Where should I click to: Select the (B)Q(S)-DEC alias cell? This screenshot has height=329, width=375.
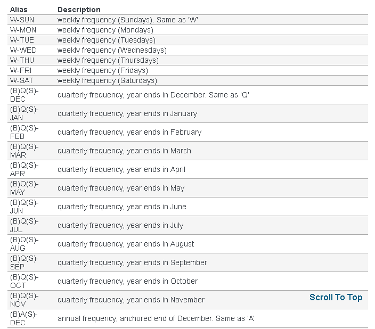pyautogui.click(x=25, y=95)
